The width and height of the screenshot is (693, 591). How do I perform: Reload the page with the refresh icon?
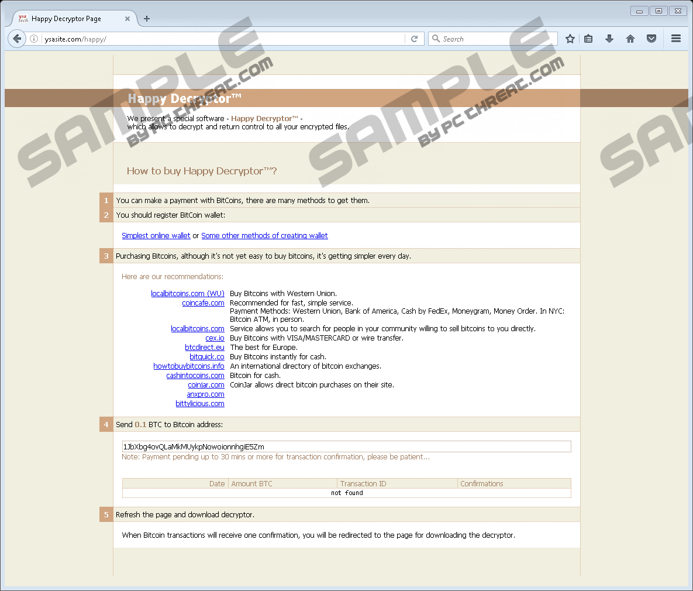(x=414, y=39)
